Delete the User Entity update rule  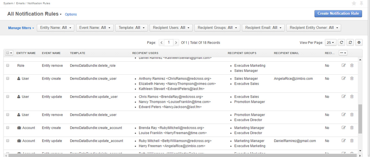[x=352, y=97]
